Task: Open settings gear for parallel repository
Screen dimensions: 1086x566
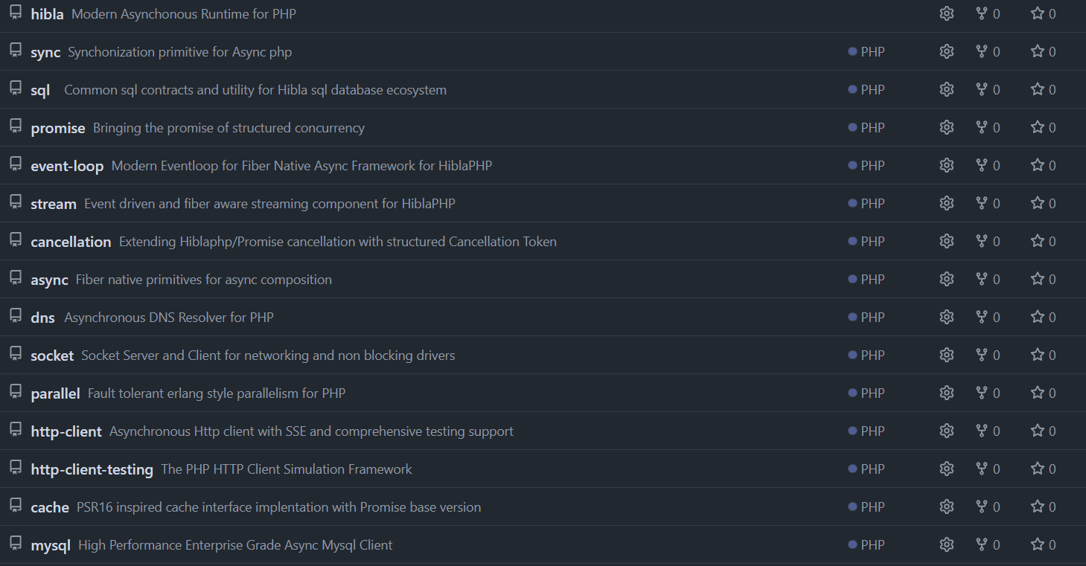Action: tap(947, 393)
